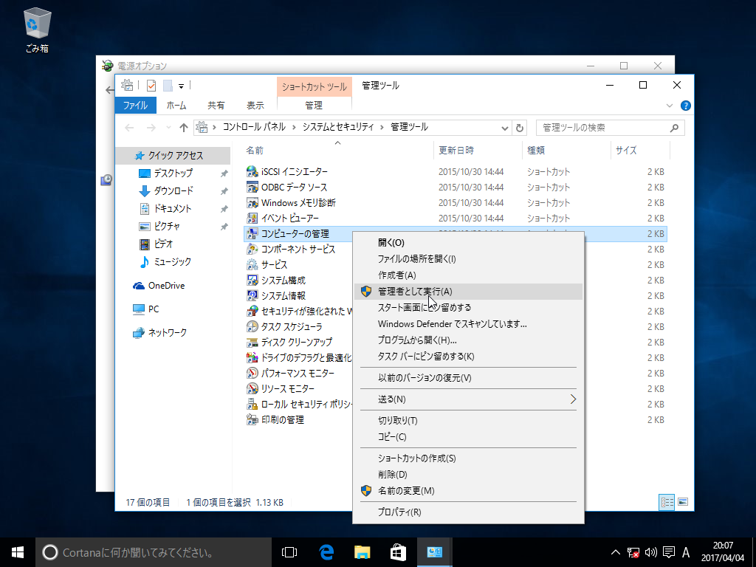Select OneDrive in the navigation pane

pos(166,286)
